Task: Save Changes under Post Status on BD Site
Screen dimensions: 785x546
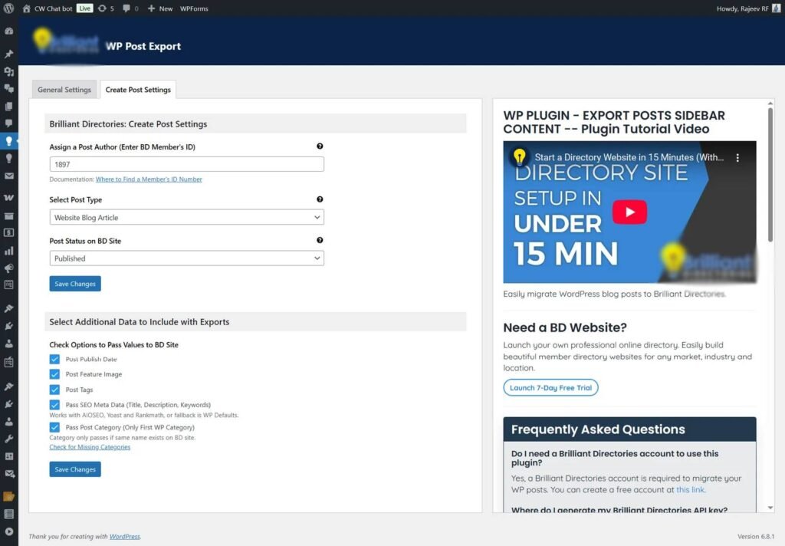Action: 75,284
